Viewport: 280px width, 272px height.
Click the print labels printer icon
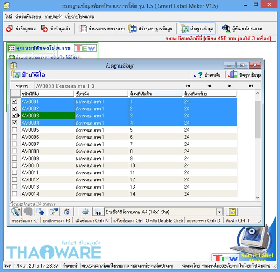pyautogui.click(x=85, y=212)
